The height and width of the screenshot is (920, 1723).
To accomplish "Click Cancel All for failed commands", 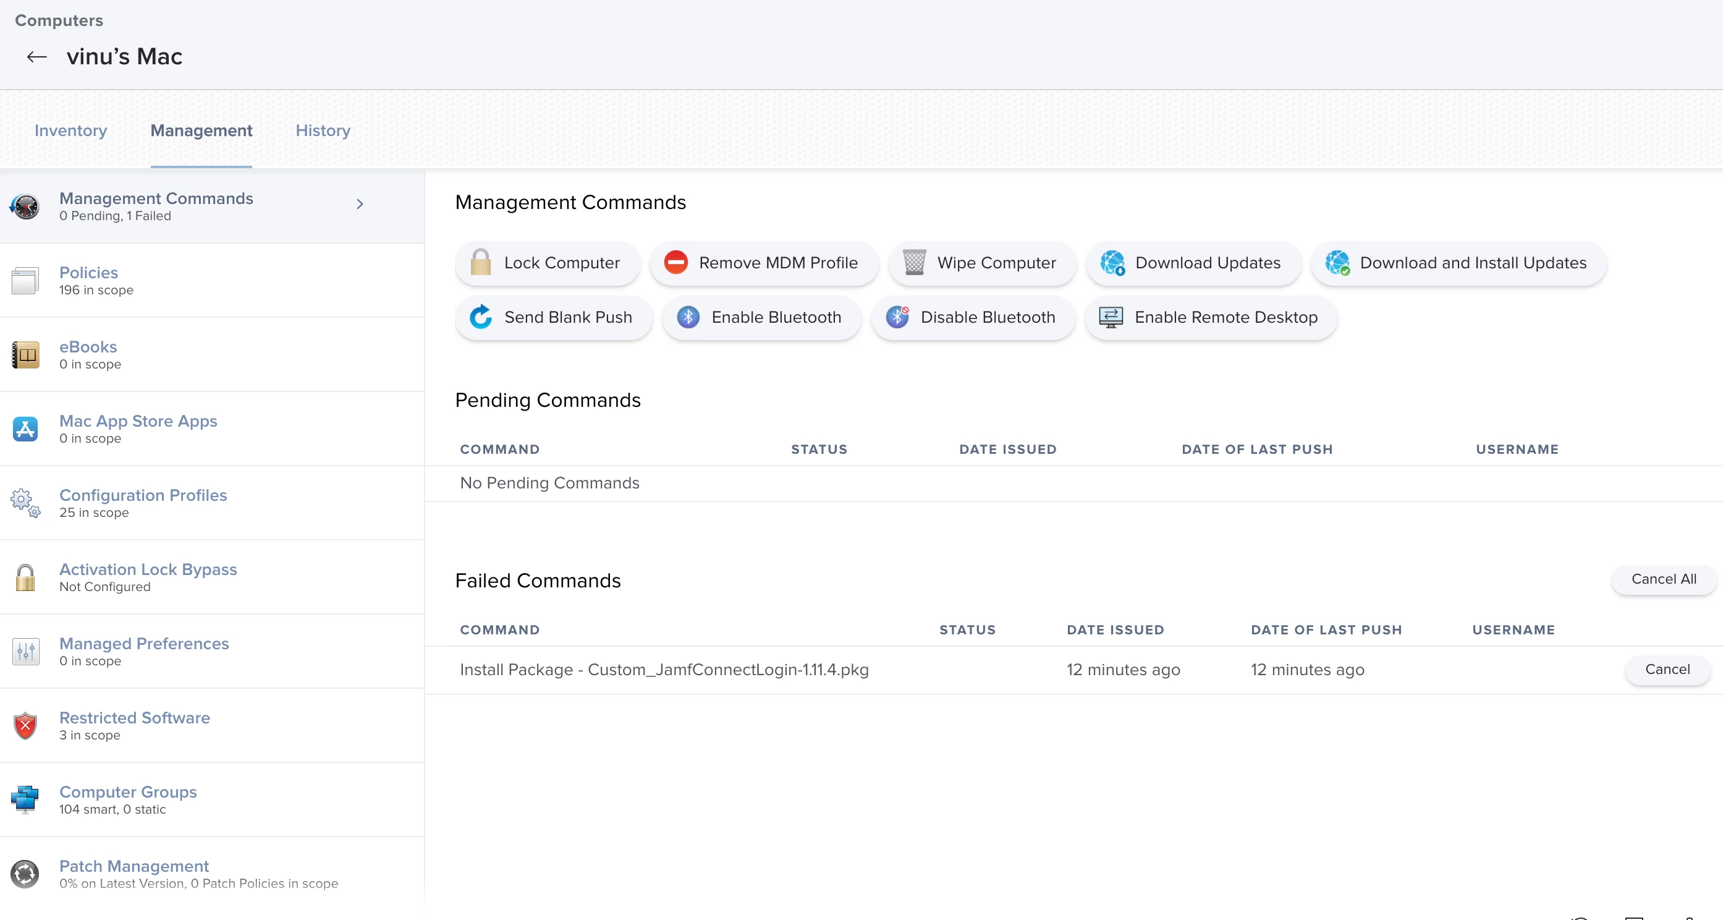I will (x=1664, y=579).
